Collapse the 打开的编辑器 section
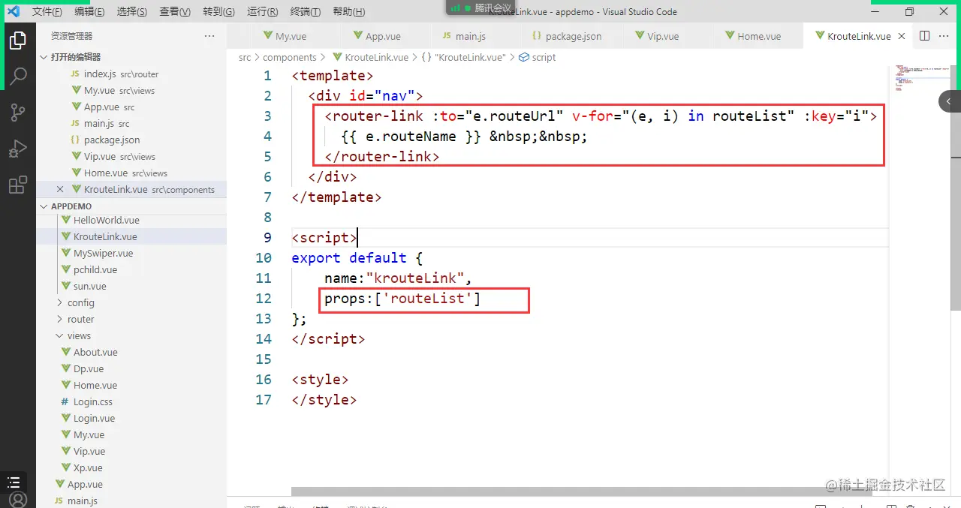The image size is (961, 508). 131,57
